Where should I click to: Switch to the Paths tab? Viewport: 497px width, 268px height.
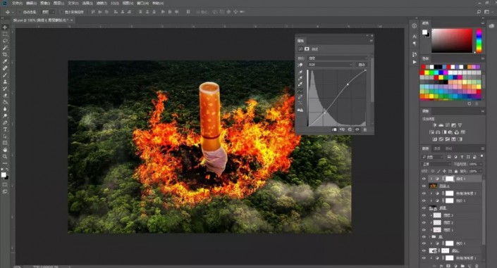(448, 148)
